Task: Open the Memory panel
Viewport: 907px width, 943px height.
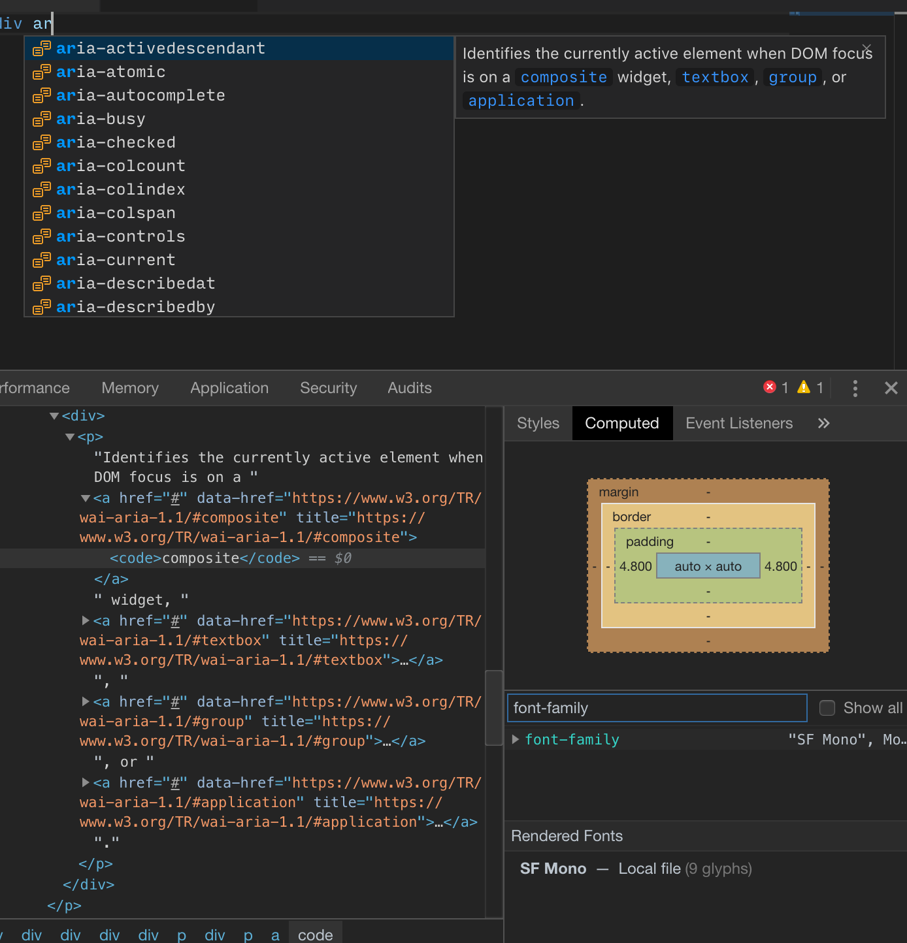Action: (x=129, y=387)
